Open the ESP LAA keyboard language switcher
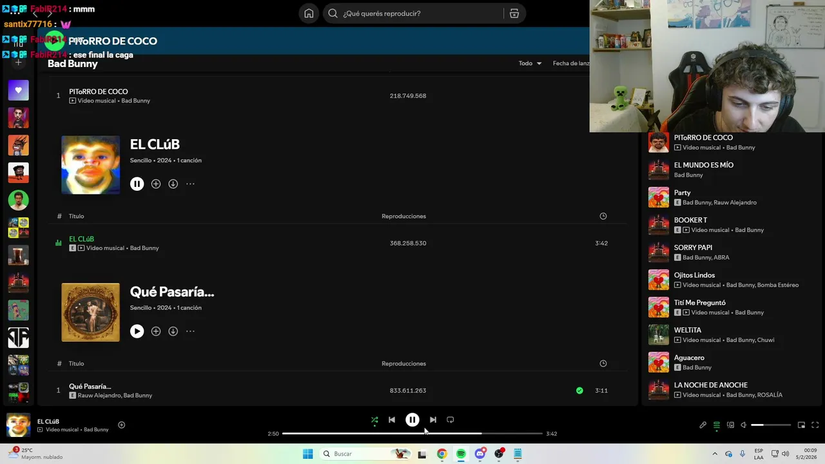 (759, 454)
